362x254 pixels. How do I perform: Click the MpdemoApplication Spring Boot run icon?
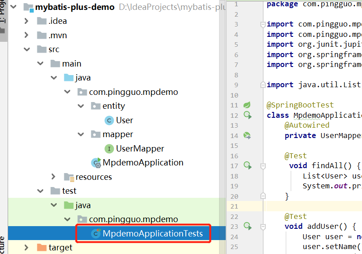96,163
